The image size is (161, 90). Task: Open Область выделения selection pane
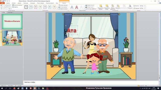click(113, 7)
